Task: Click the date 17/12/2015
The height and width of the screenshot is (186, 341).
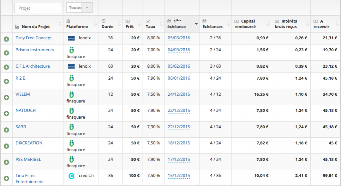Action: pyautogui.click(x=179, y=159)
